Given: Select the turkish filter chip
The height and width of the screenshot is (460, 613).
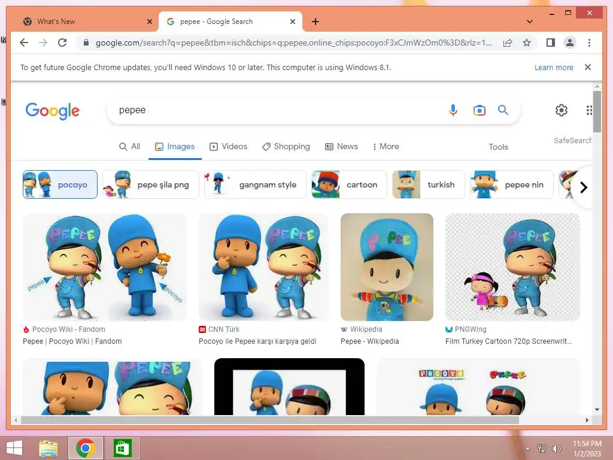Looking at the screenshot, I should (x=428, y=184).
